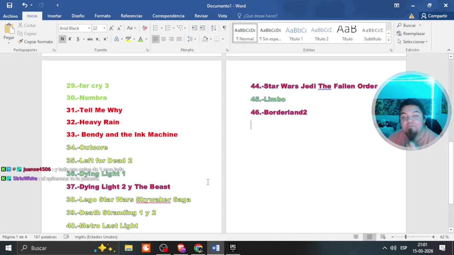The image size is (454, 255).
Task: Open the font name Arial Black dropdown
Action: click(x=89, y=28)
